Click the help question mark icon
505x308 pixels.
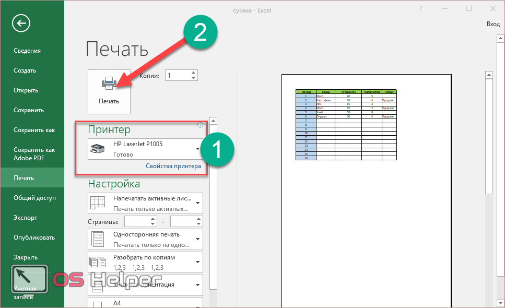click(420, 9)
